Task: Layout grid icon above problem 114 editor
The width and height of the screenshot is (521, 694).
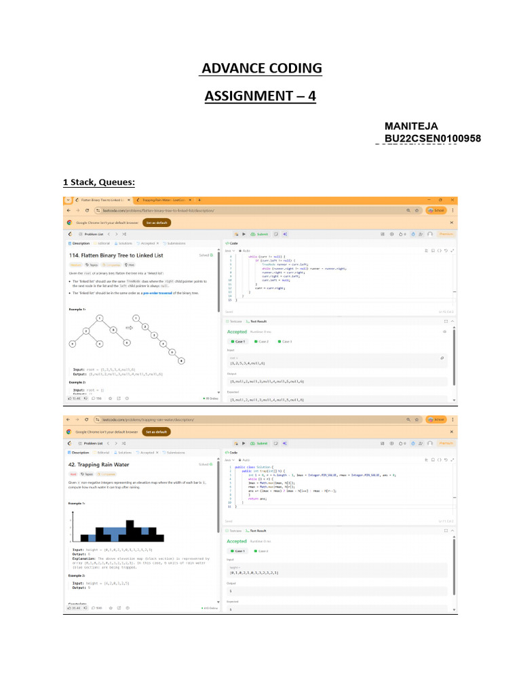Action: point(383,234)
